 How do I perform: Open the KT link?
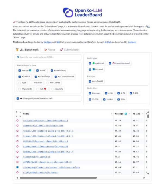pos(148,26)
